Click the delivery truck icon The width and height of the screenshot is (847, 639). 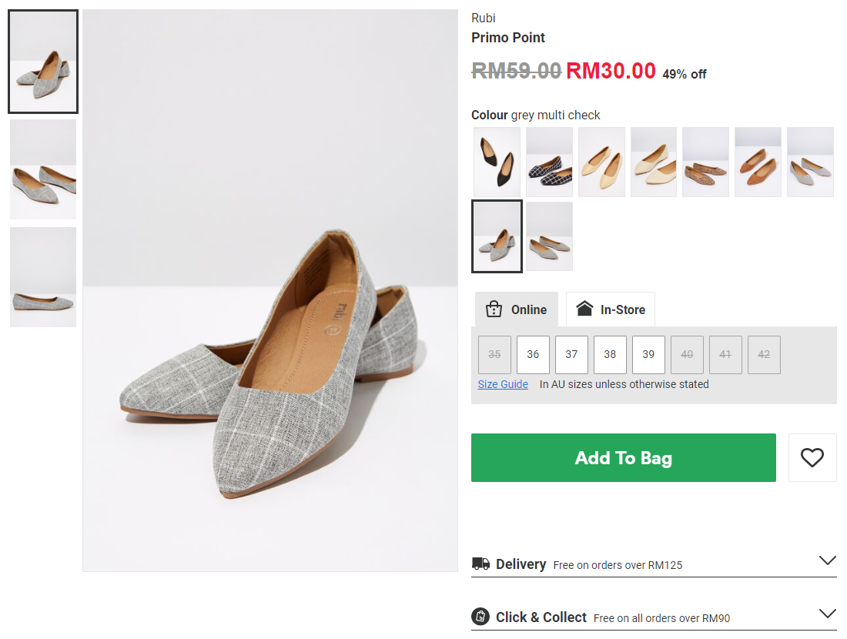[x=480, y=564]
